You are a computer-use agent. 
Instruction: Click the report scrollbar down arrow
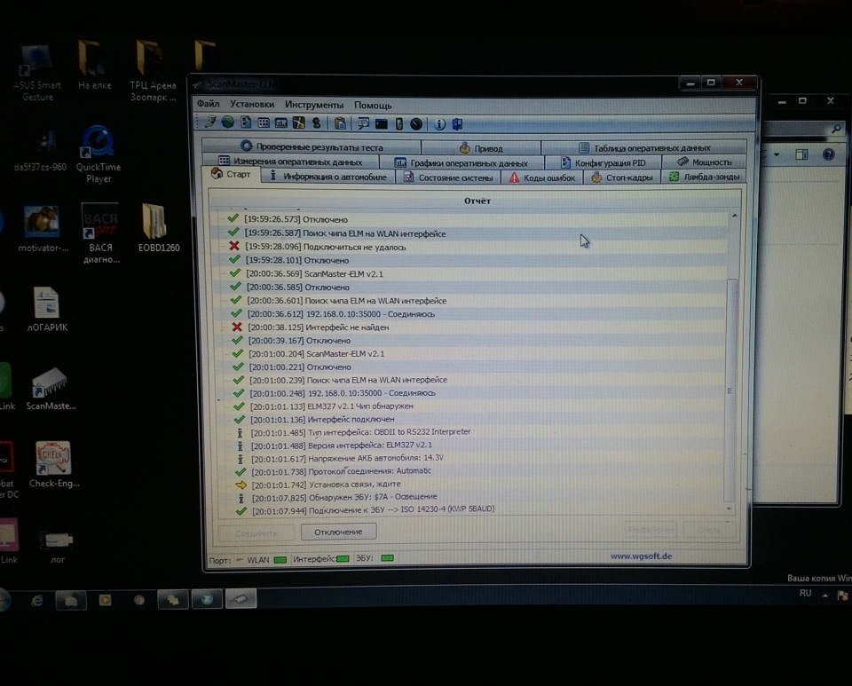pyautogui.click(x=730, y=509)
